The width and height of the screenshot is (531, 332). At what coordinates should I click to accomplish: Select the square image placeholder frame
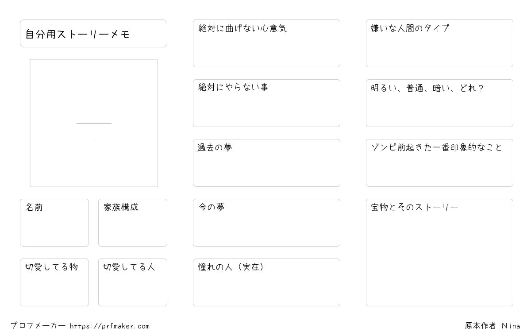point(94,123)
